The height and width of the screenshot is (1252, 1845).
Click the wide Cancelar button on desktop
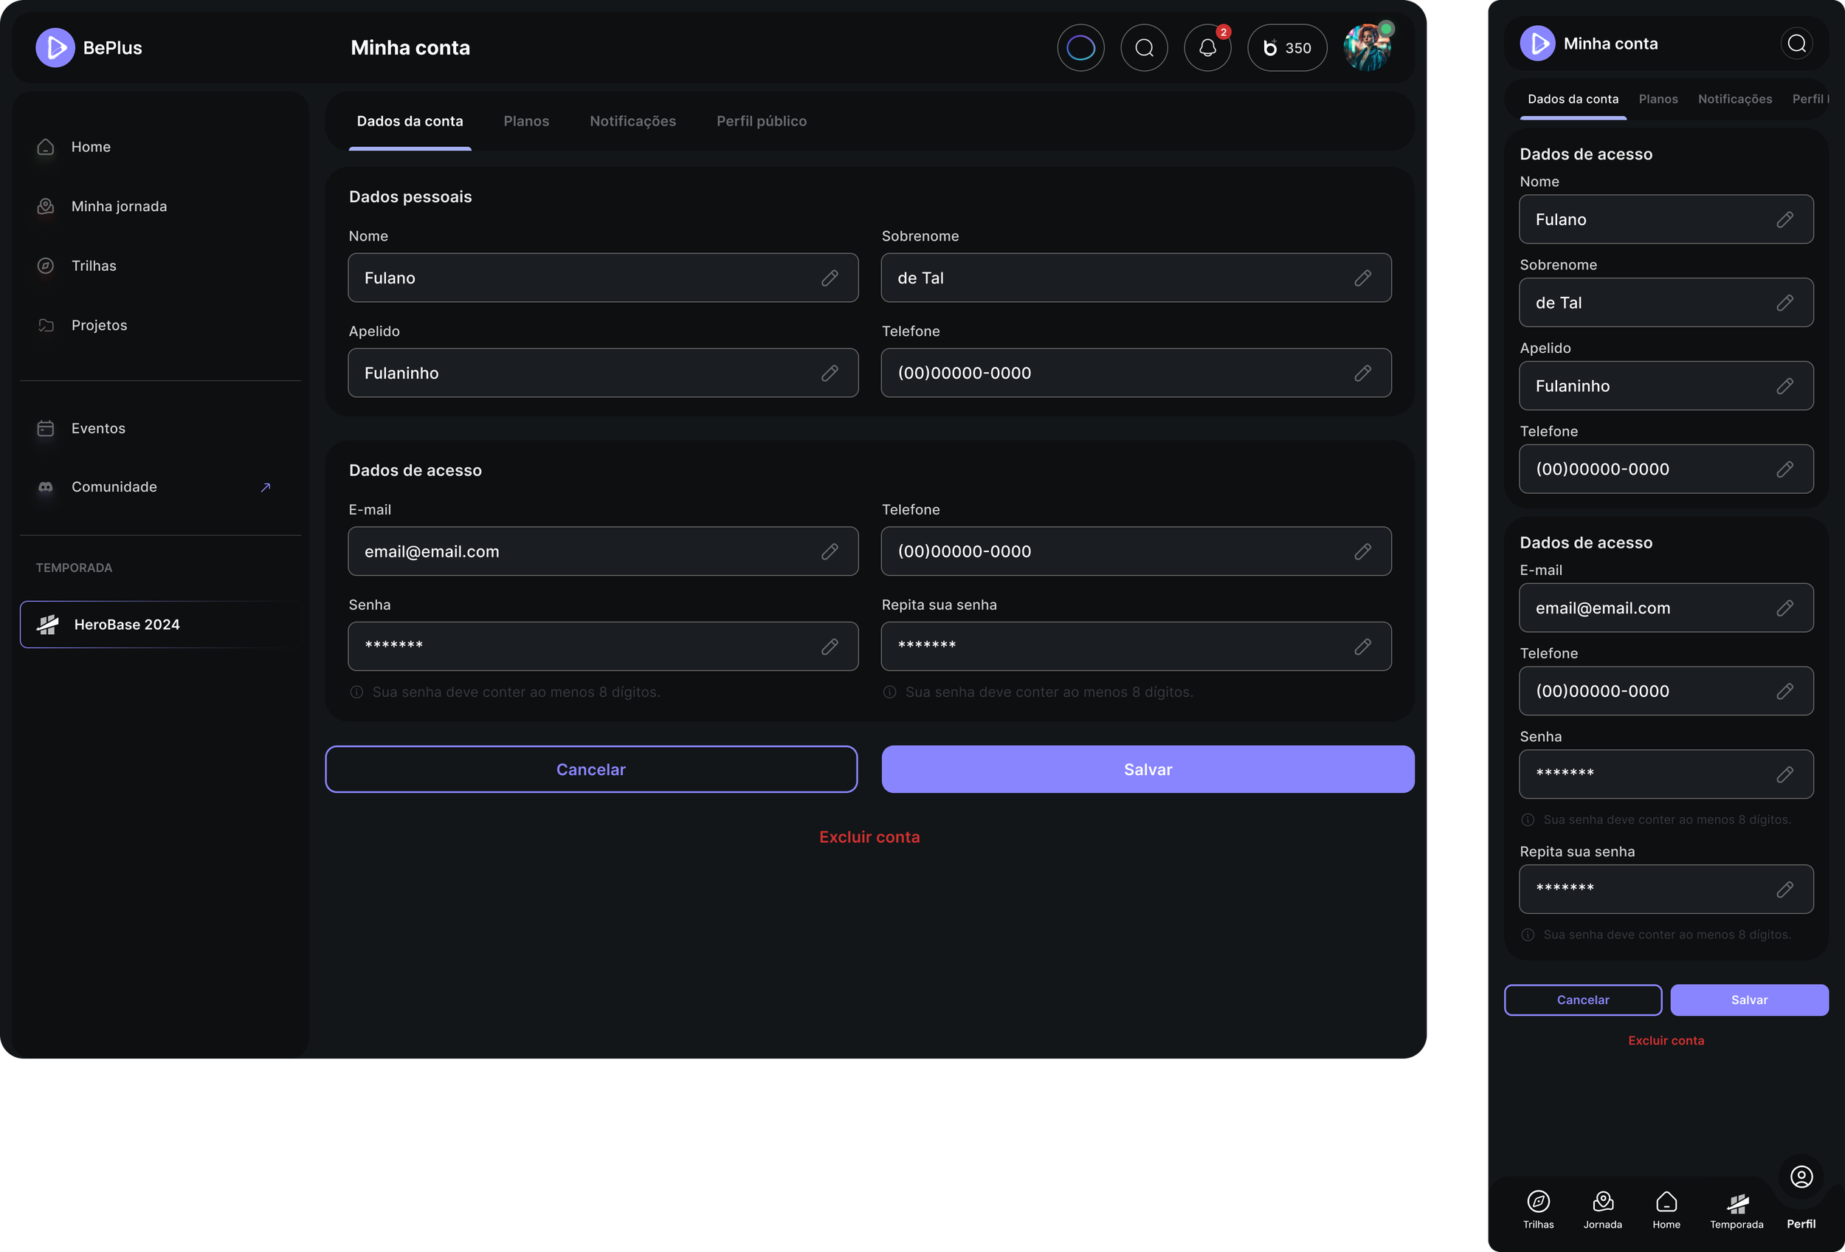tap(591, 769)
